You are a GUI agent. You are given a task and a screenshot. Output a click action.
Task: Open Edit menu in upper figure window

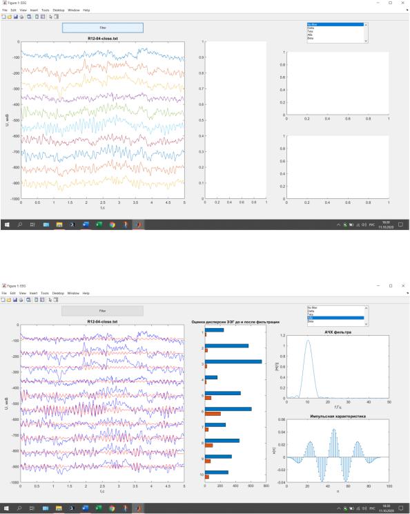tap(13, 10)
